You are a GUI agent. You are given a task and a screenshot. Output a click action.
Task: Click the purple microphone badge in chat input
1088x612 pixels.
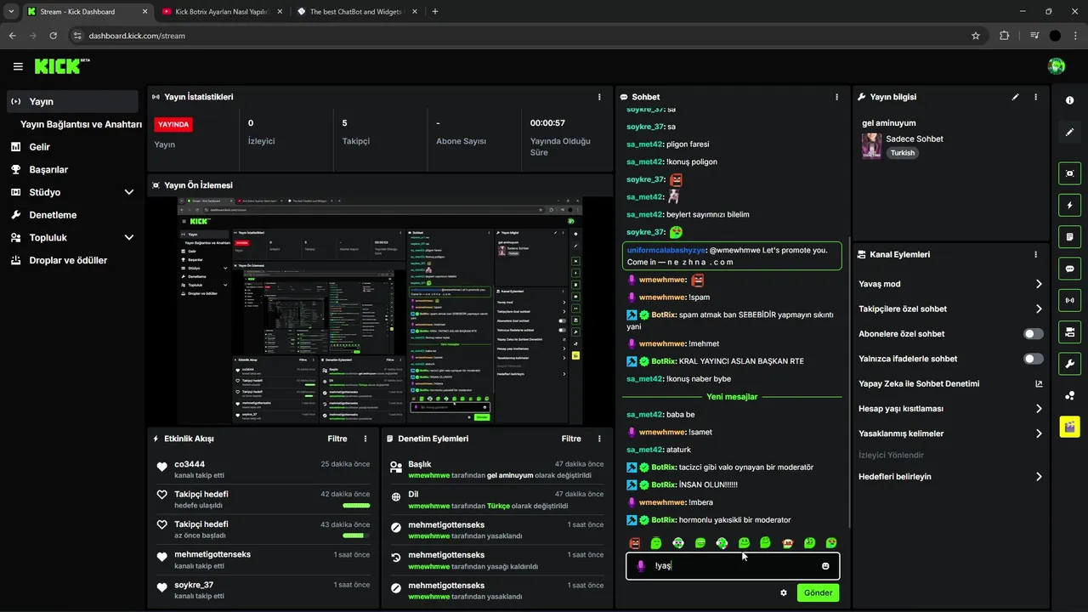[641, 566]
